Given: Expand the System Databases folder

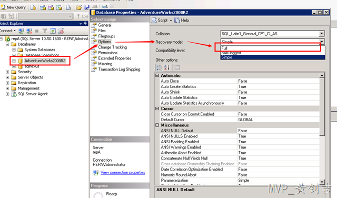Looking at the screenshot, I should (x=14, y=49).
